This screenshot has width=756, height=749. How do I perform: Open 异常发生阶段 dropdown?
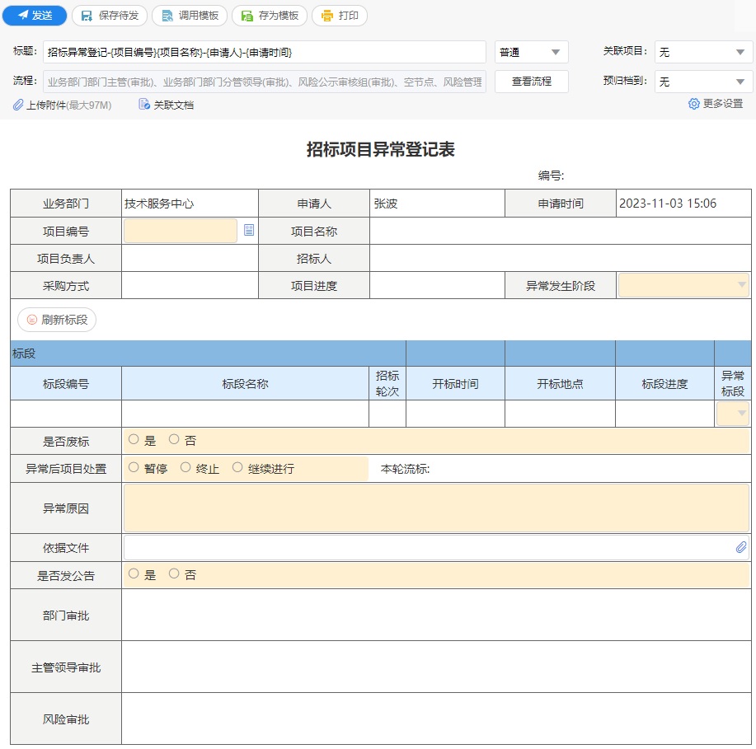click(x=683, y=285)
